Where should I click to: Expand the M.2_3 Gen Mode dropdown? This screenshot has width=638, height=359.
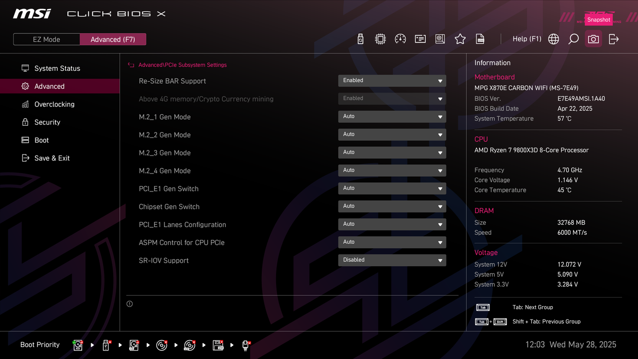392,153
